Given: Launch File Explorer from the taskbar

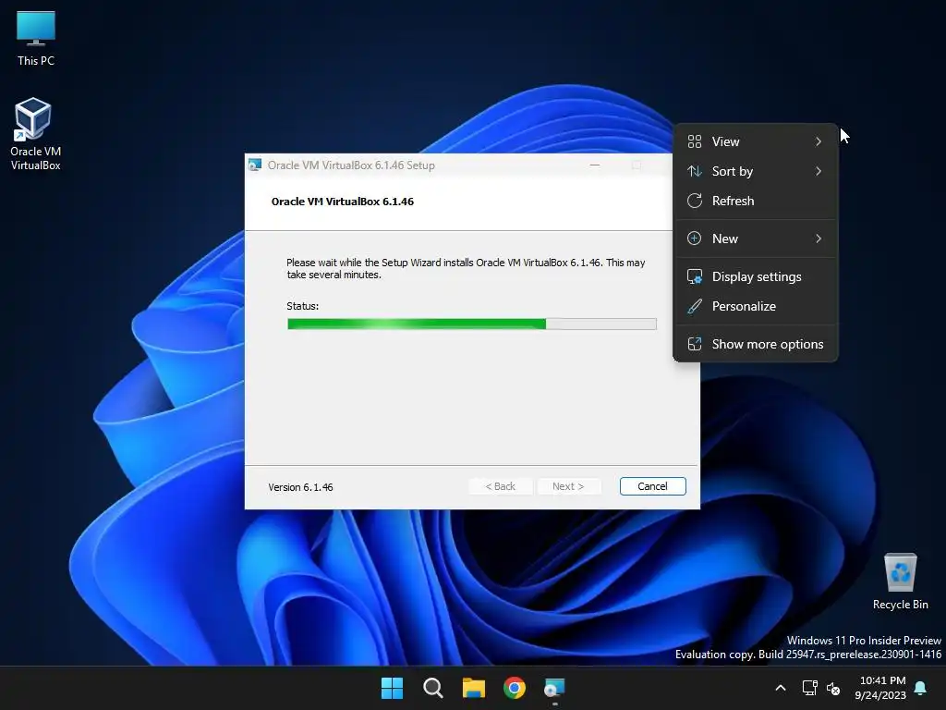Looking at the screenshot, I should tap(474, 688).
